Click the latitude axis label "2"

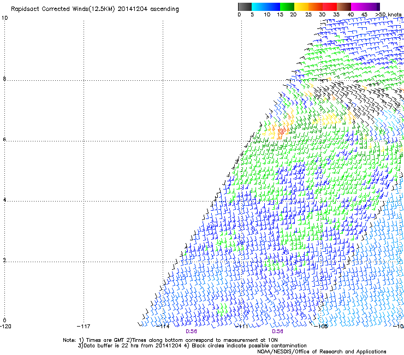coord(4,261)
